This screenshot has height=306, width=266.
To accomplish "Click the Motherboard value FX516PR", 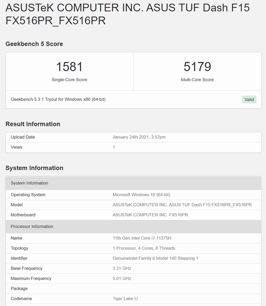I will coord(150,215).
